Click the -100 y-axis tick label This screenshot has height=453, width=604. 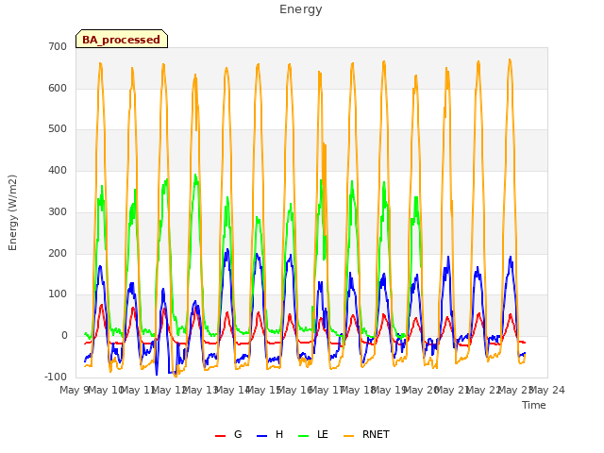click(56, 377)
